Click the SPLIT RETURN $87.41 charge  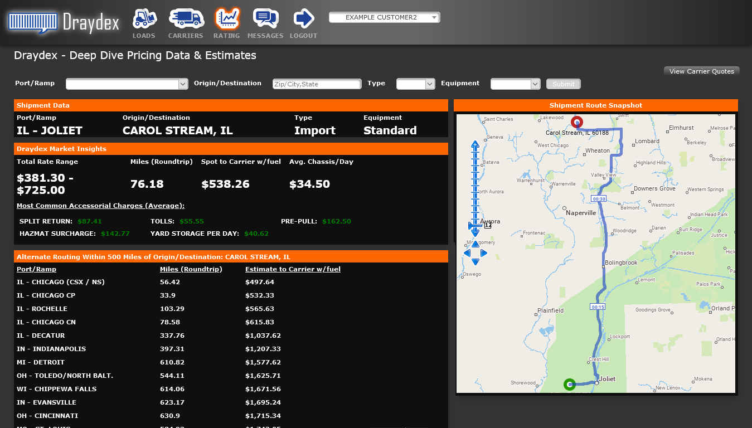61,221
